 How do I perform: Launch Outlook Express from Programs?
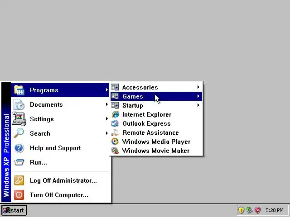tap(156, 123)
